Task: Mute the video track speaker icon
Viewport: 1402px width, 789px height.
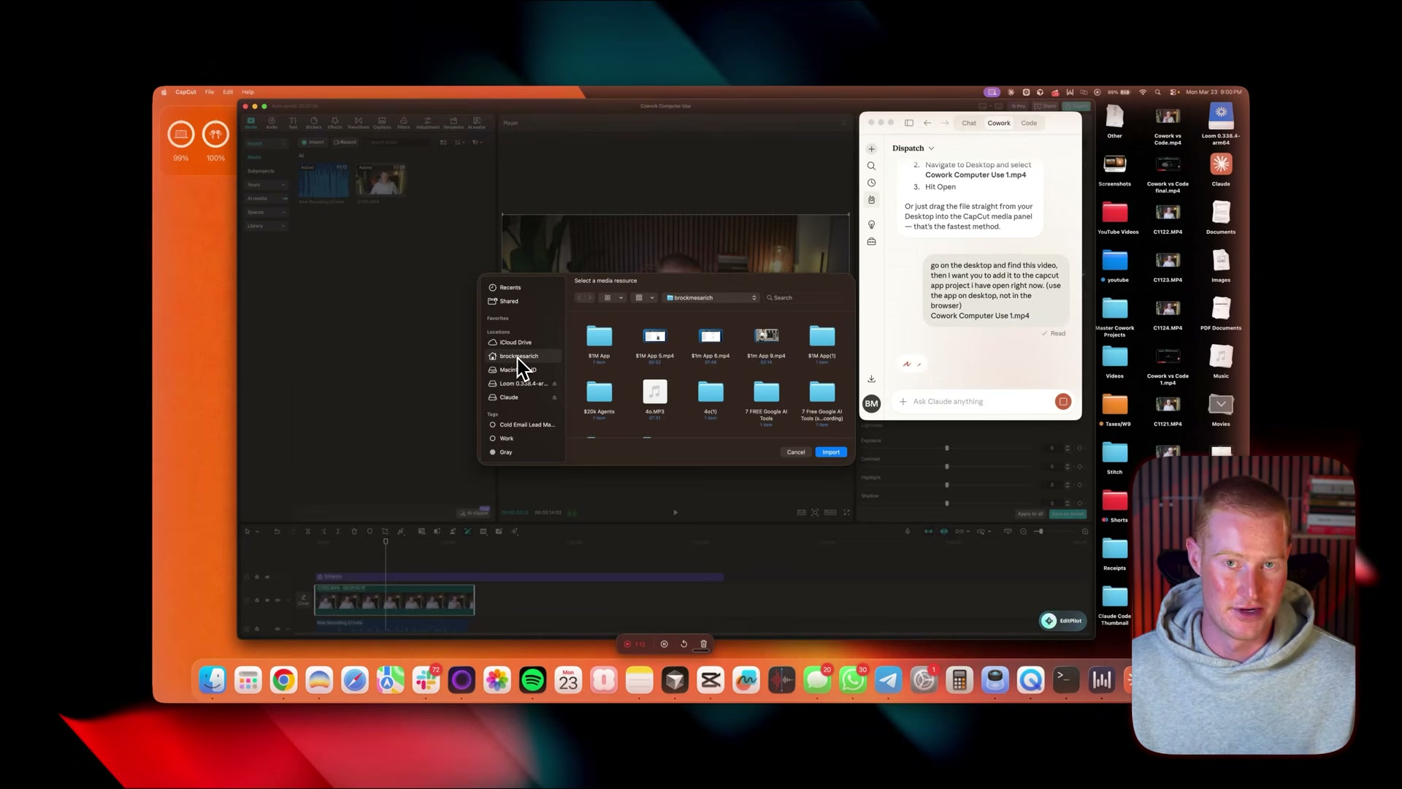Action: pos(277,601)
